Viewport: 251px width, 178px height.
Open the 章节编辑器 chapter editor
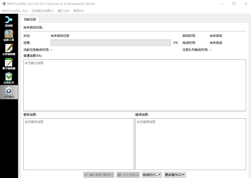pyautogui.click(x=9, y=64)
